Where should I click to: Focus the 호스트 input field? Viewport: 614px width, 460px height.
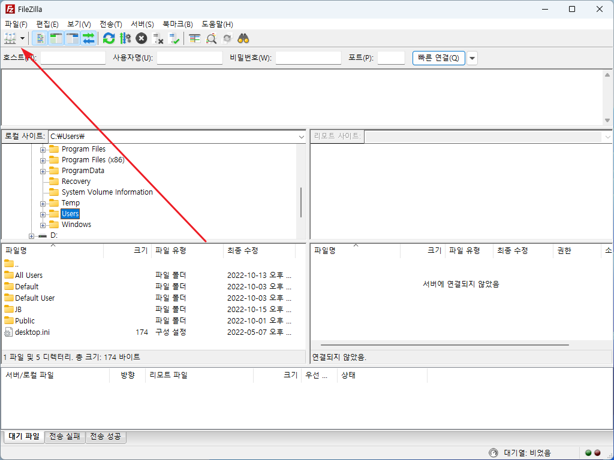[x=73, y=58]
